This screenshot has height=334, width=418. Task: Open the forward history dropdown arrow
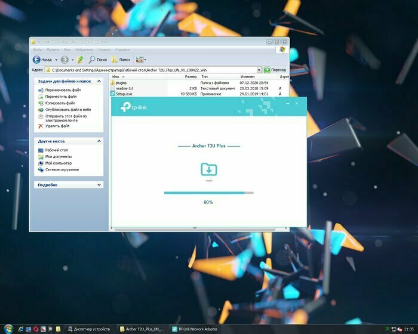[x=72, y=60]
